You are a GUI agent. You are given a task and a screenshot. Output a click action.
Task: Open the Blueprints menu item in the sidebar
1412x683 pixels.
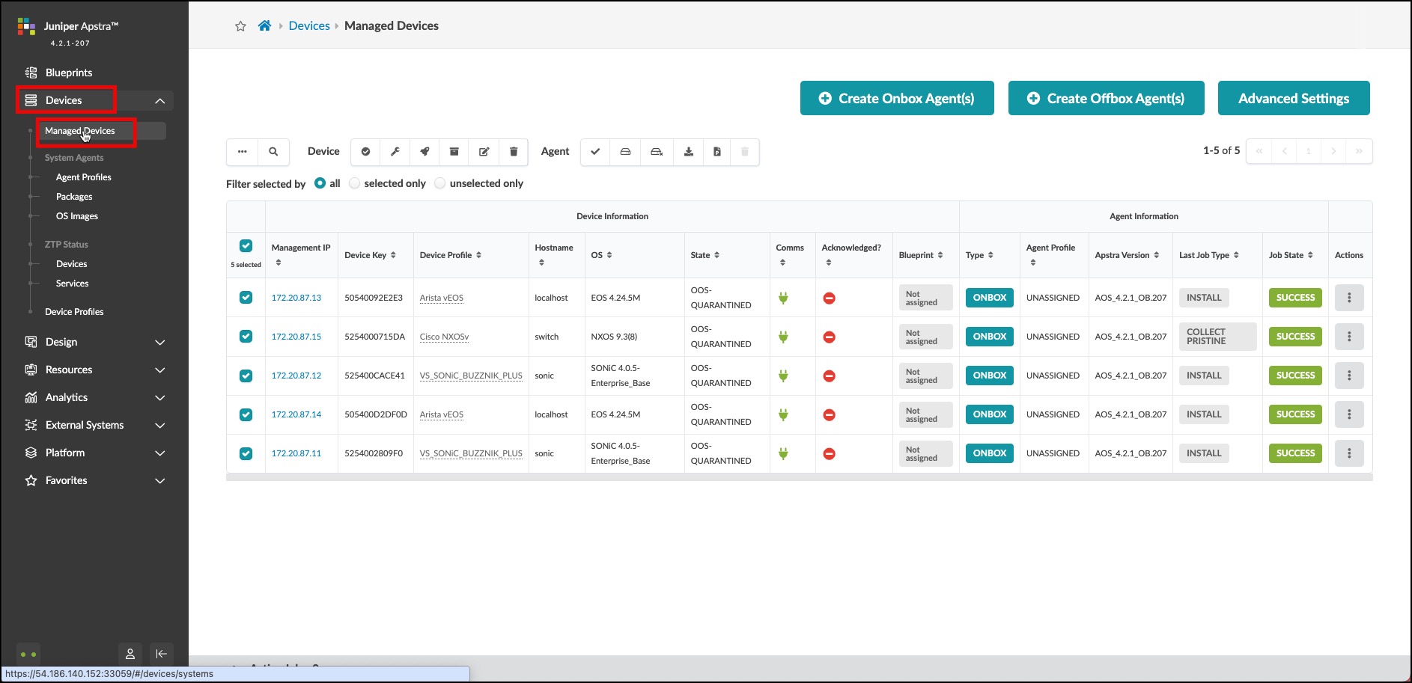click(68, 72)
